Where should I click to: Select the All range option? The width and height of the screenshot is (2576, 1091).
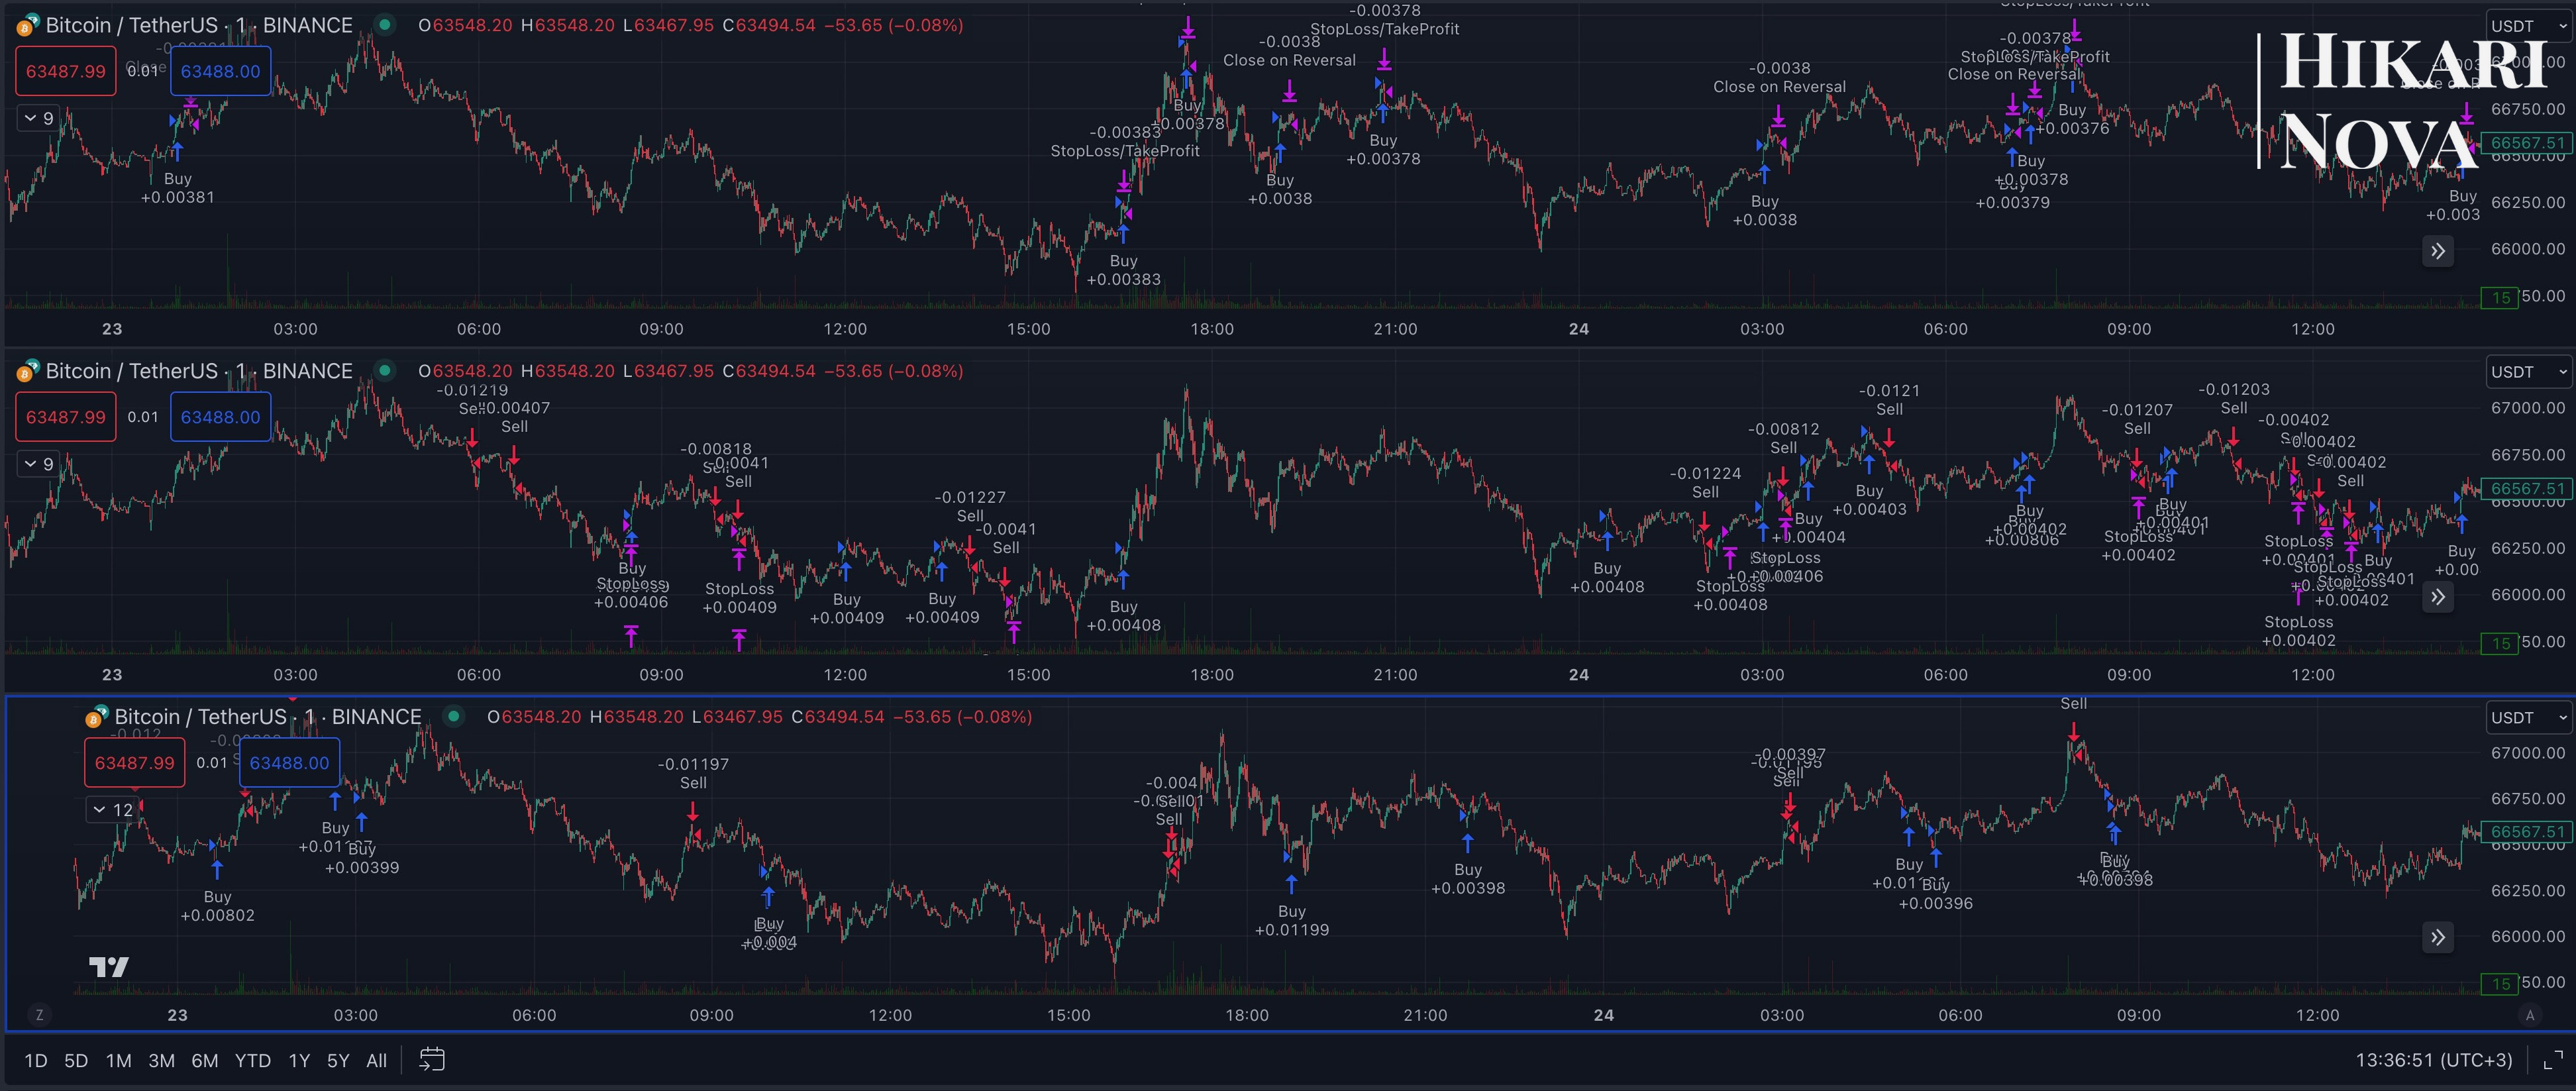tap(376, 1060)
